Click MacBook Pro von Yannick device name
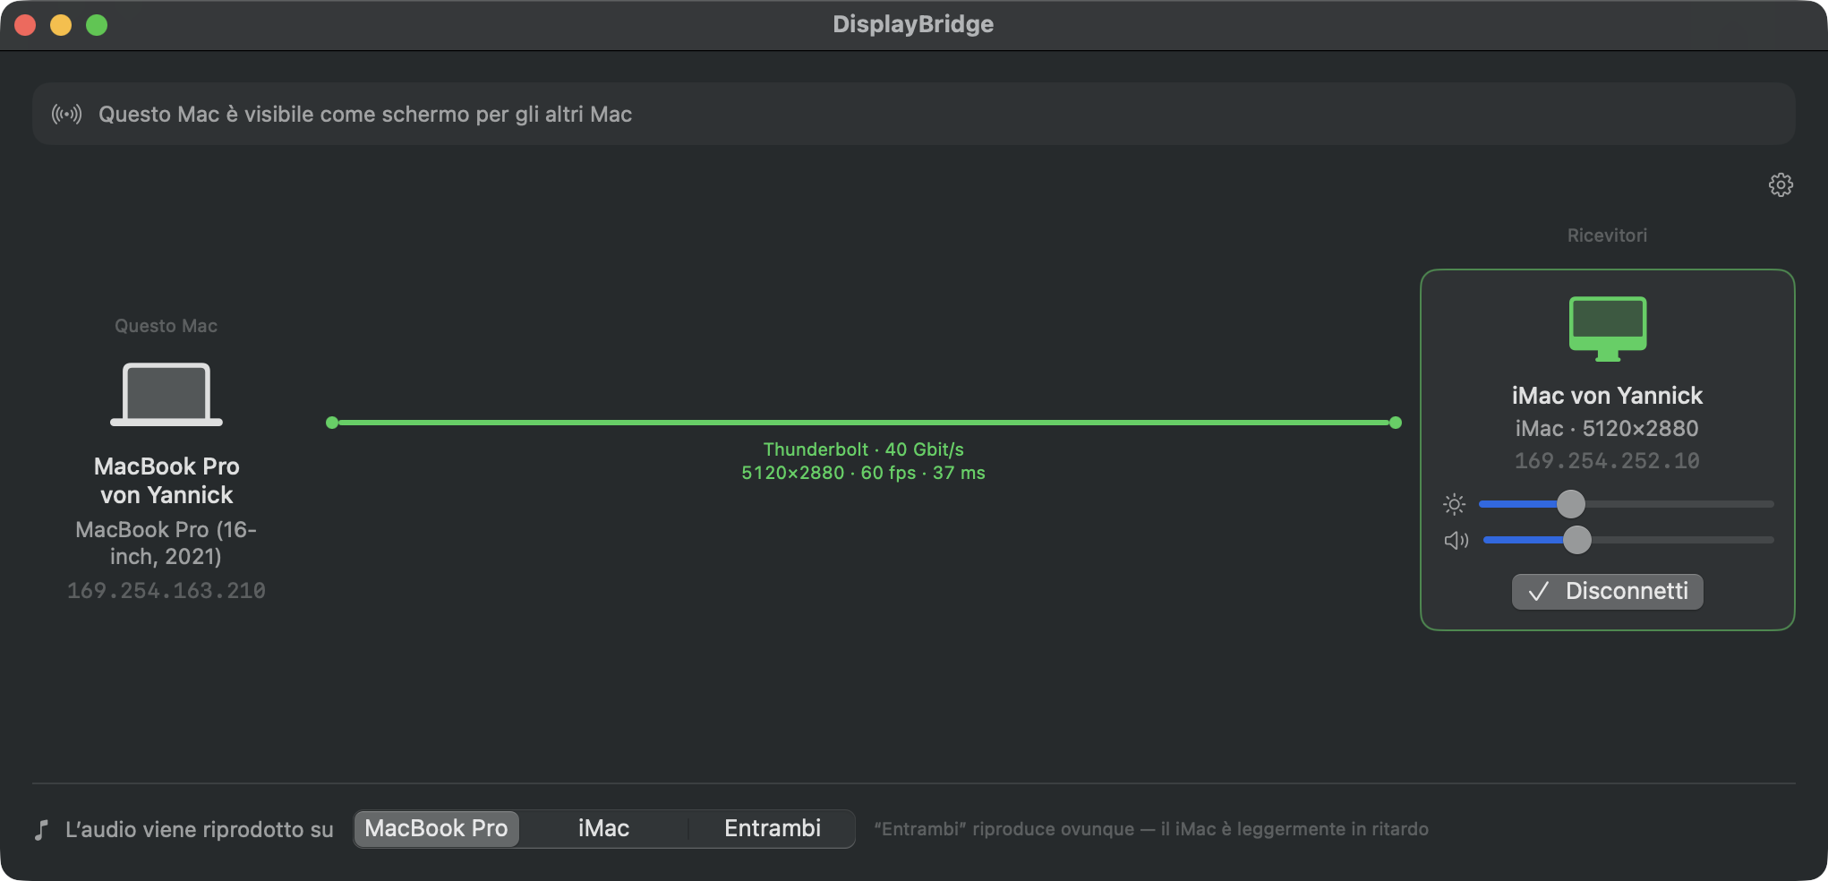Viewport: 1828px width, 881px height. tap(167, 481)
